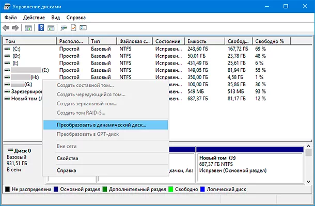315x206 pixels.
Task: Click the show/hide console tree icon
Action: (28, 28)
